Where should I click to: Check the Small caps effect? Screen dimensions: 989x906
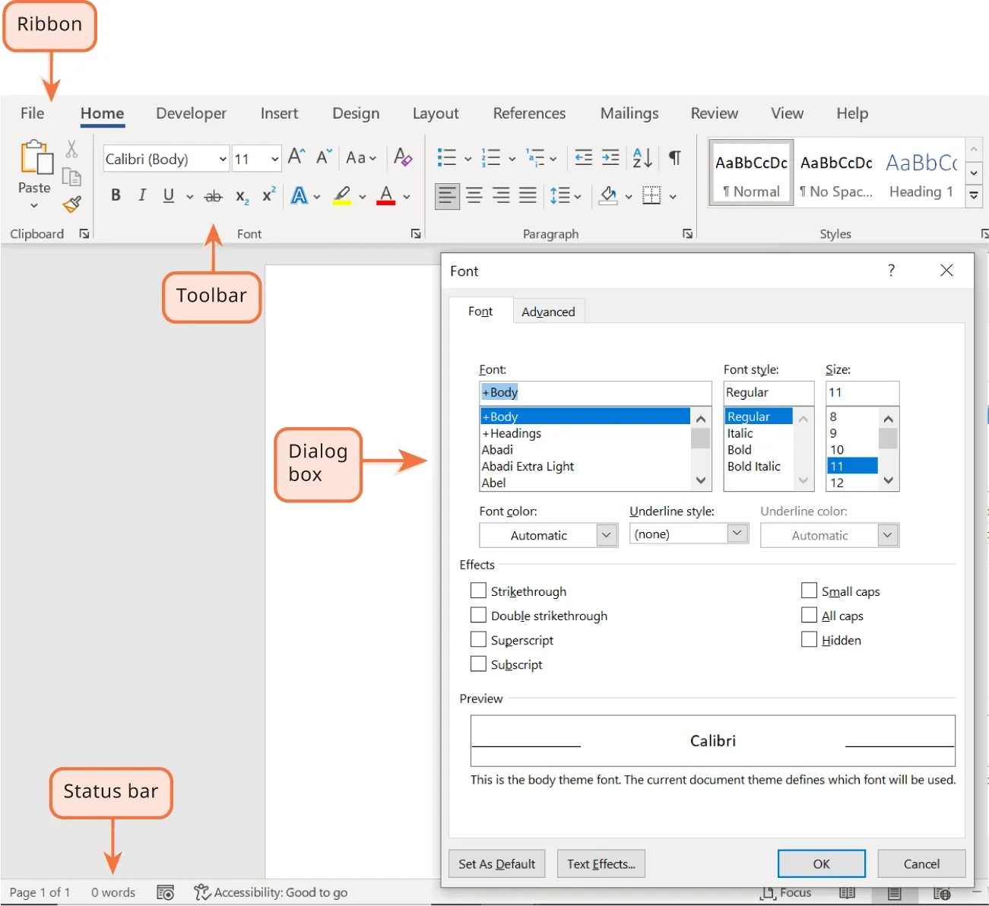point(809,590)
